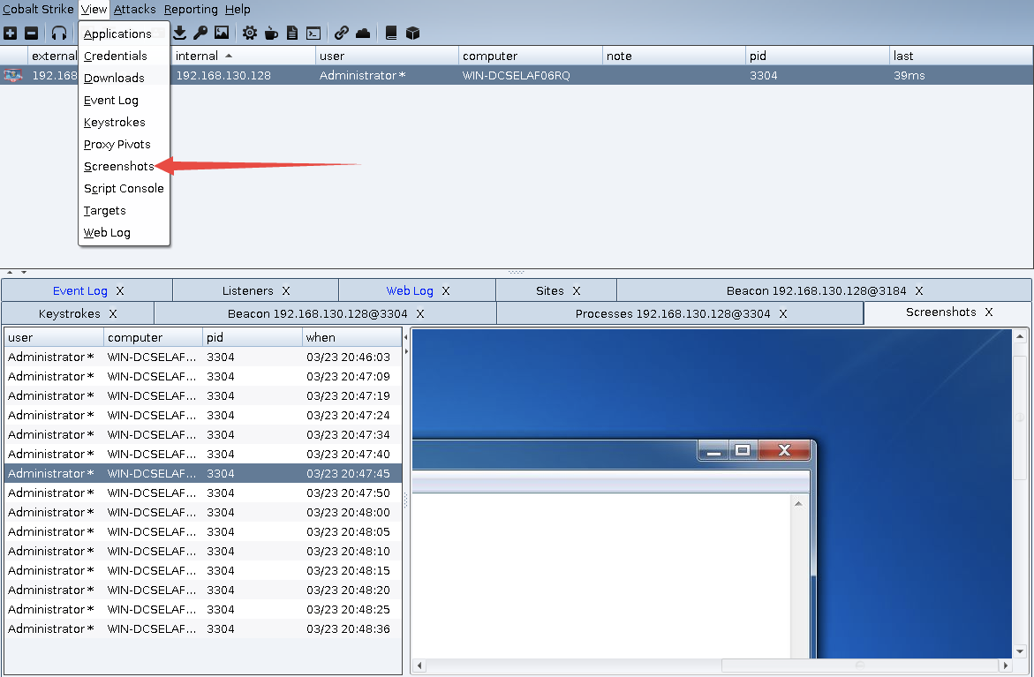The image size is (1034, 677).
Task: Click the screenshot preview horizontal scrollbar right arrow
Action: (1005, 666)
